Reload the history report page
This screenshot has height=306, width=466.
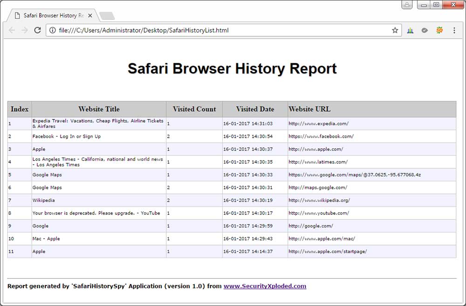click(x=38, y=30)
